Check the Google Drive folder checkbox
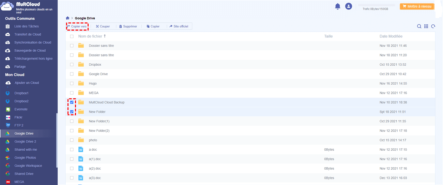The width and height of the screenshot is (443, 185). point(72,74)
